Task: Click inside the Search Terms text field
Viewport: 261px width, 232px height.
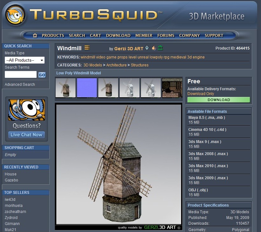Action: pos(21,75)
